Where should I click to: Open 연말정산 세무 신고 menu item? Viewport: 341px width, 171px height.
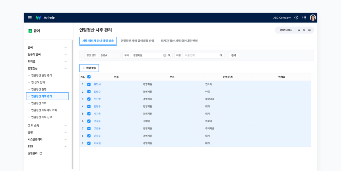pyautogui.click(x=42, y=117)
